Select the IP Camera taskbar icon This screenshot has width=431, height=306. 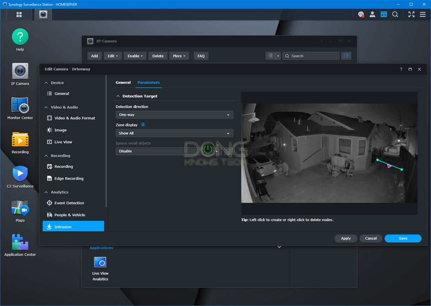[x=43, y=14]
